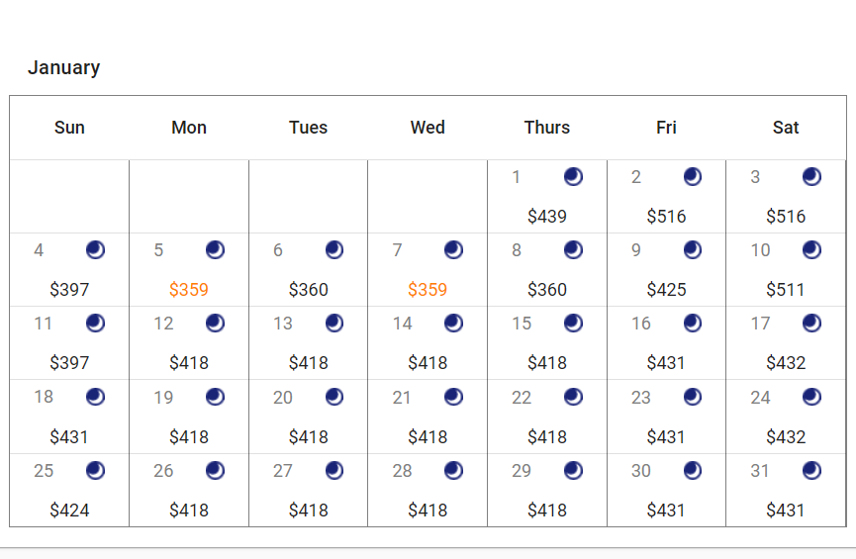Pick the $516 fare on January 2

[666, 217]
